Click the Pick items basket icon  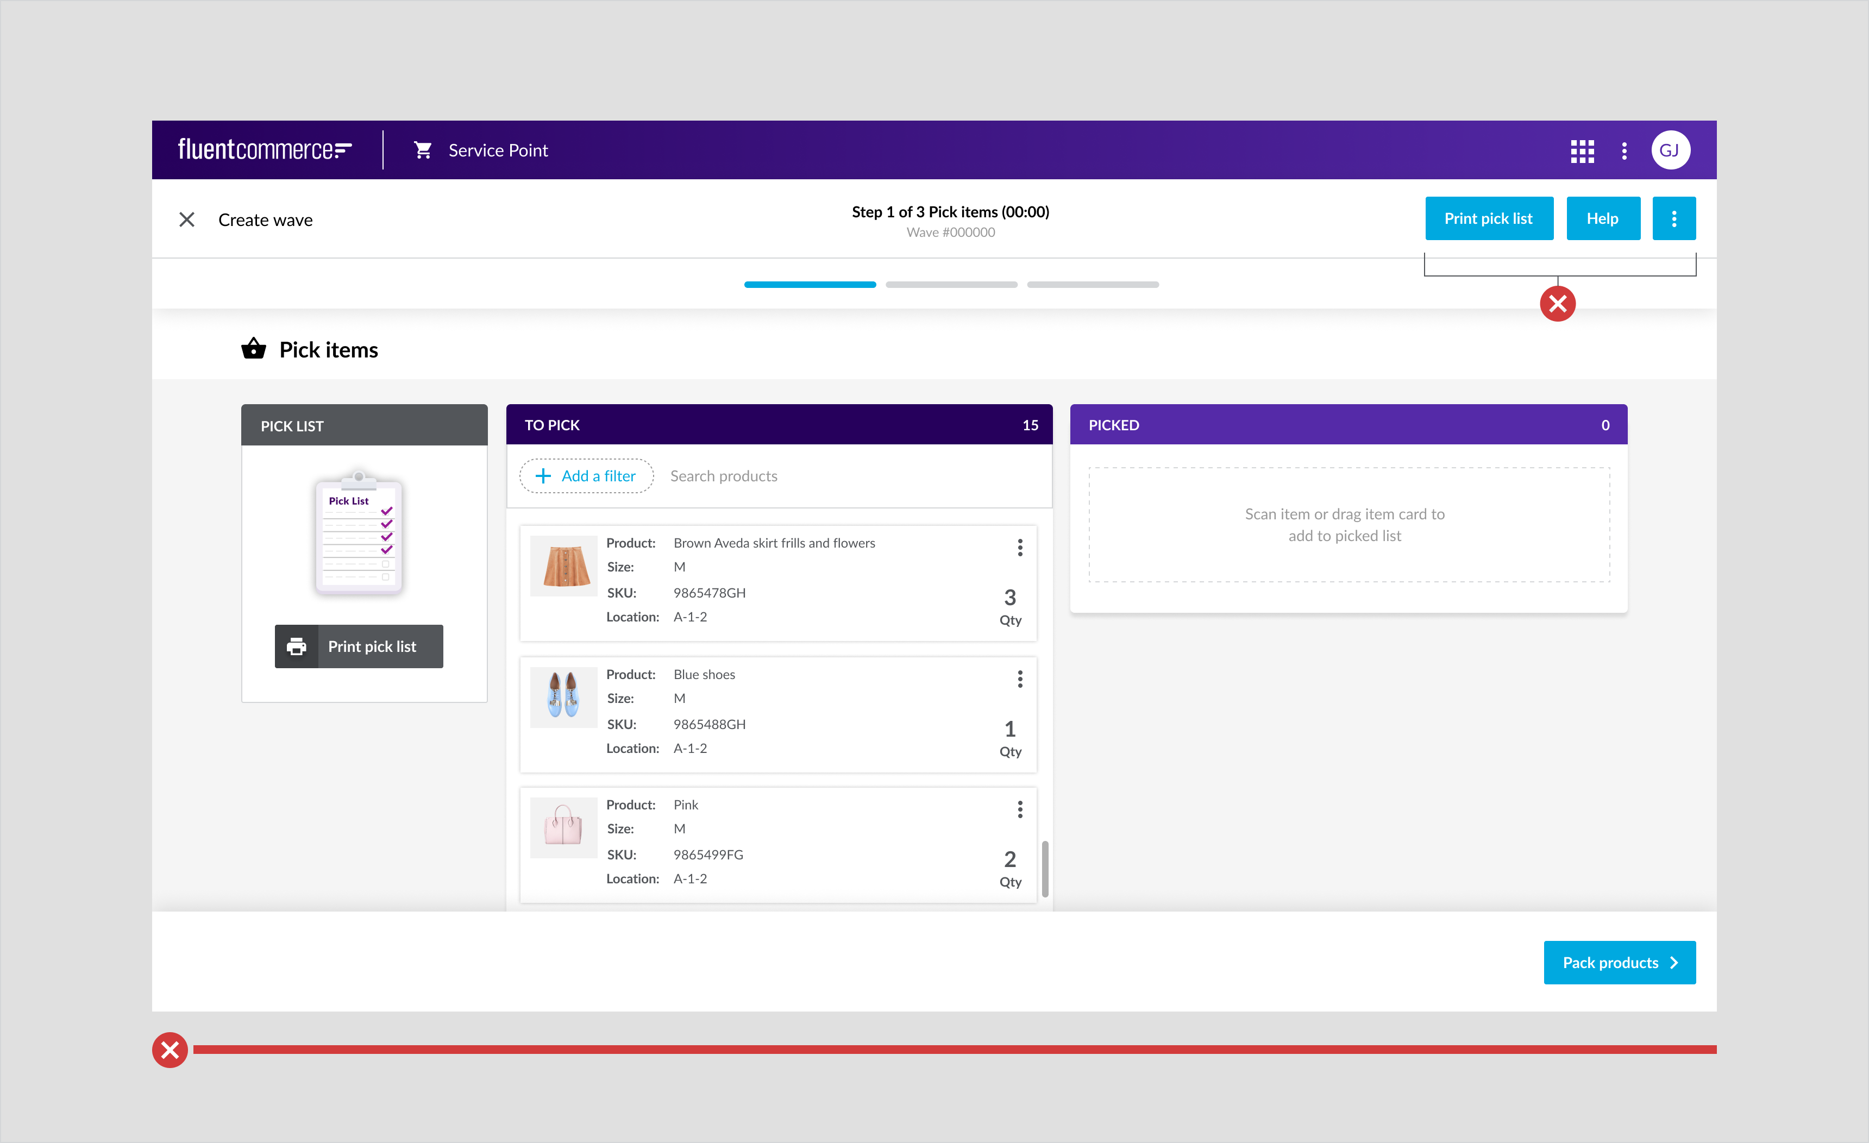[253, 349]
